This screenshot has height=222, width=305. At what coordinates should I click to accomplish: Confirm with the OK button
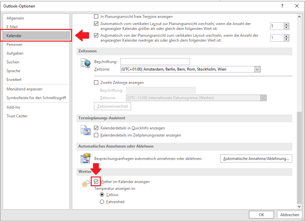[x=261, y=215]
